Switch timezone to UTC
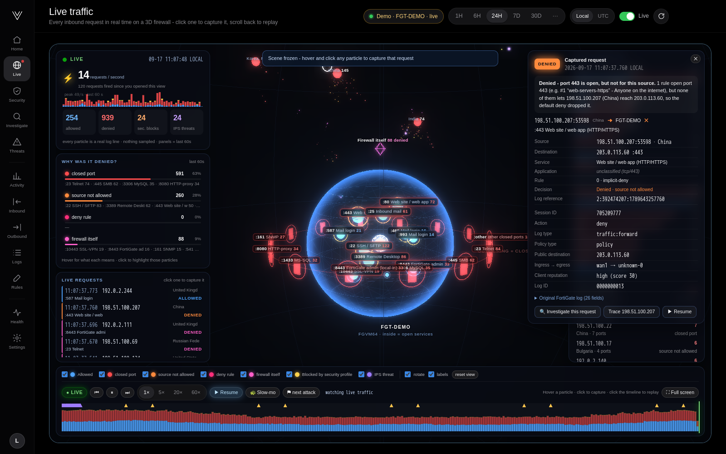 pos(603,16)
